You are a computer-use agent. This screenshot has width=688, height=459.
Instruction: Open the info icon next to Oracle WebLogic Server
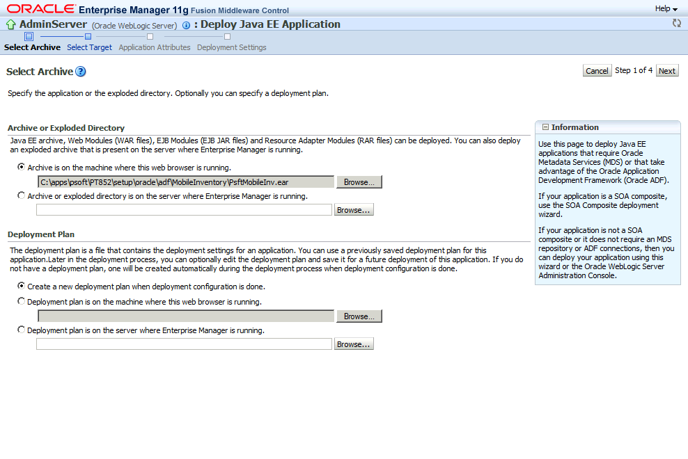[x=186, y=26]
